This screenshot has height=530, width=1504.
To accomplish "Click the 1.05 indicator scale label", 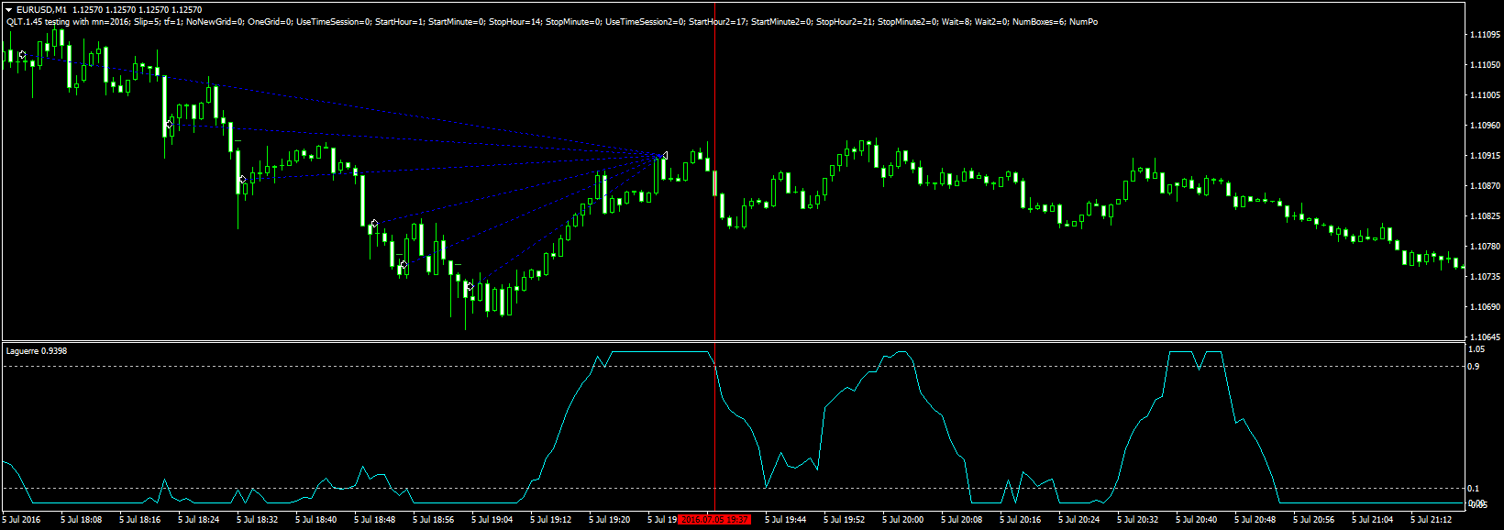I will 1476,349.
